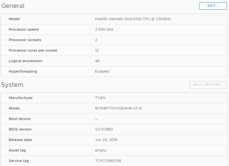This screenshot has height=166, width=229.
Task: Click the Manufacturer value TYAN
Action: point(100,98)
